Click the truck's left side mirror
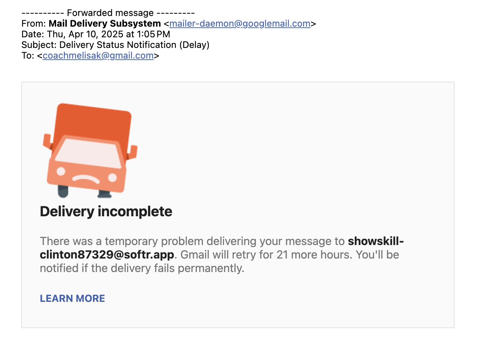This screenshot has width=478, height=353. click(47, 141)
